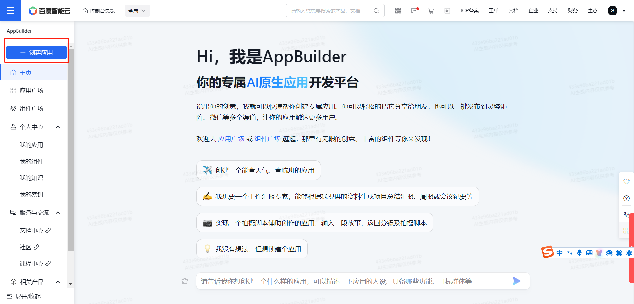
Task: Click the grid icon on right floating panel
Action: pyautogui.click(x=626, y=231)
